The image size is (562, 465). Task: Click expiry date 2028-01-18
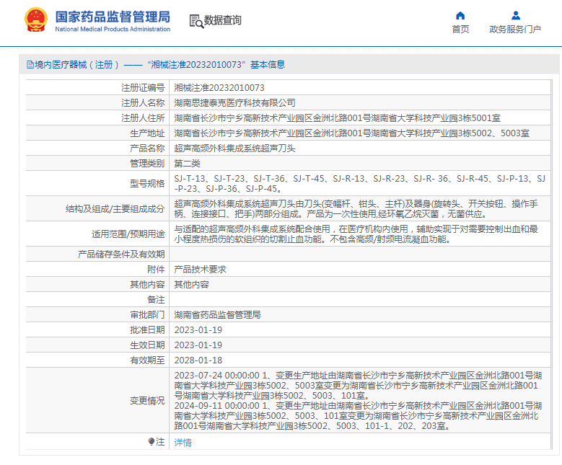click(198, 360)
